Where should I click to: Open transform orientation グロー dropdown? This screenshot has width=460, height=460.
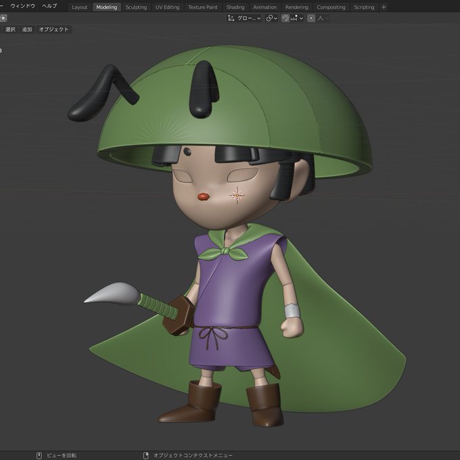(244, 18)
